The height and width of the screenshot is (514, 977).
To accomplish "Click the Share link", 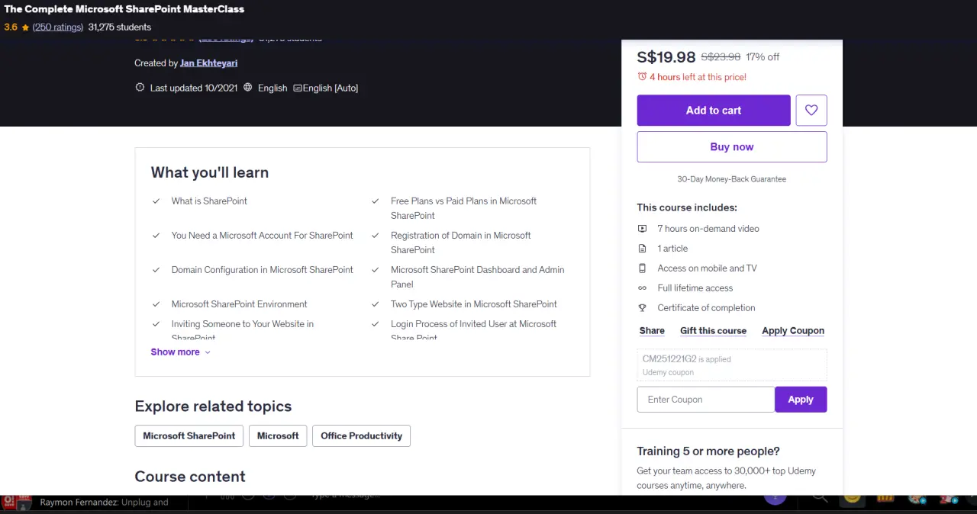I will (x=652, y=331).
